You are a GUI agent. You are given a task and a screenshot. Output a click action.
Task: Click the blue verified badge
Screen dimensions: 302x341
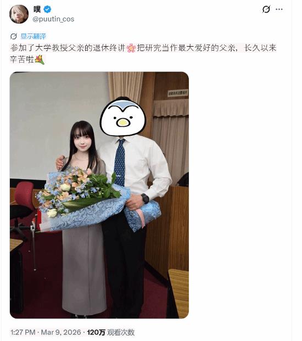47,9
